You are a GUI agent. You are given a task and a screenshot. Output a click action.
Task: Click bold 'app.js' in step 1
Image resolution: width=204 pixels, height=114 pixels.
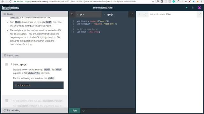[23, 64]
